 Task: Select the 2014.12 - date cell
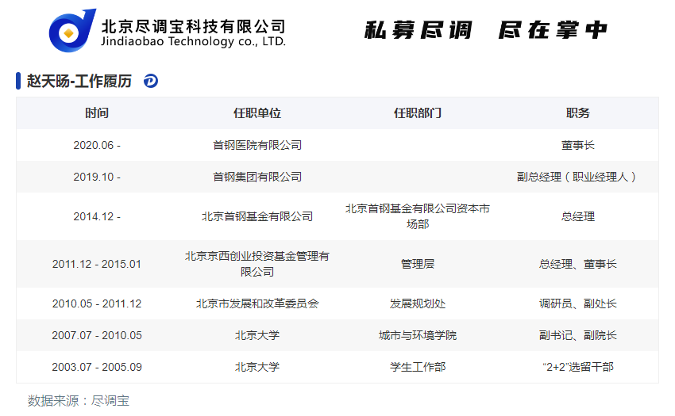point(97,216)
